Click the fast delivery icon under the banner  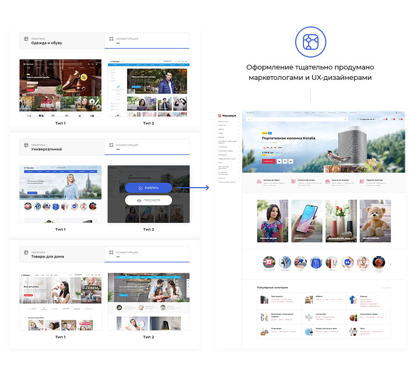click(259, 182)
